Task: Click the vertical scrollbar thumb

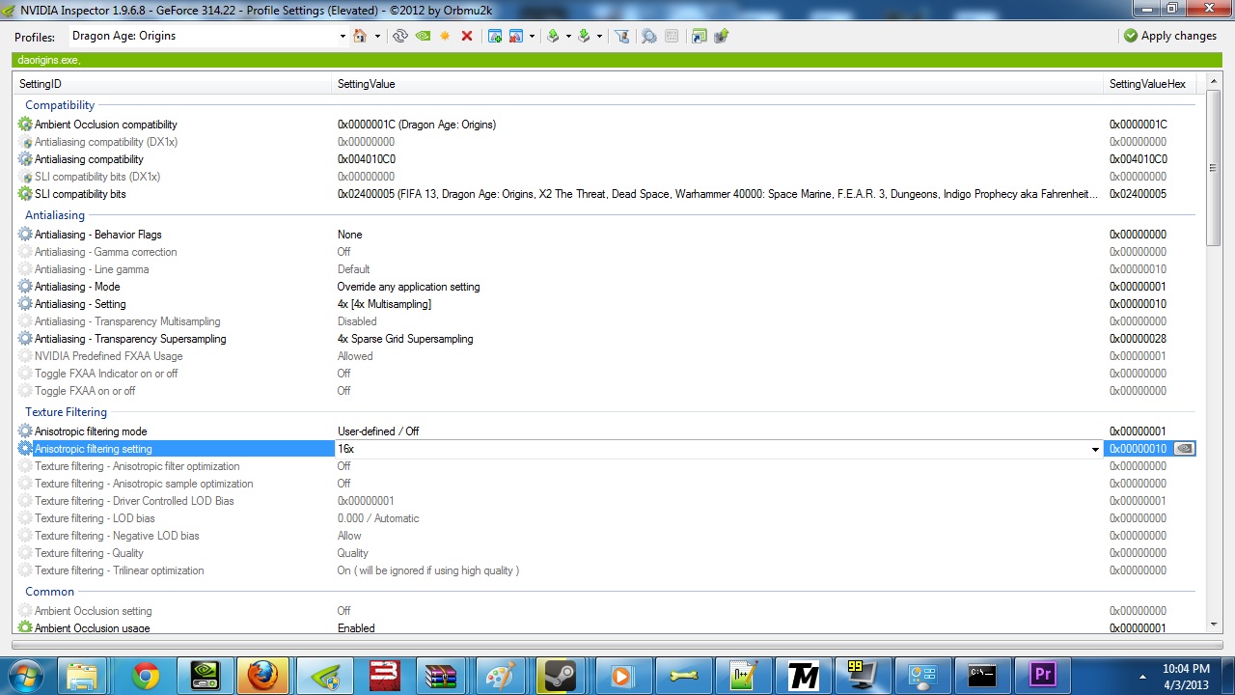Action: (x=1214, y=168)
